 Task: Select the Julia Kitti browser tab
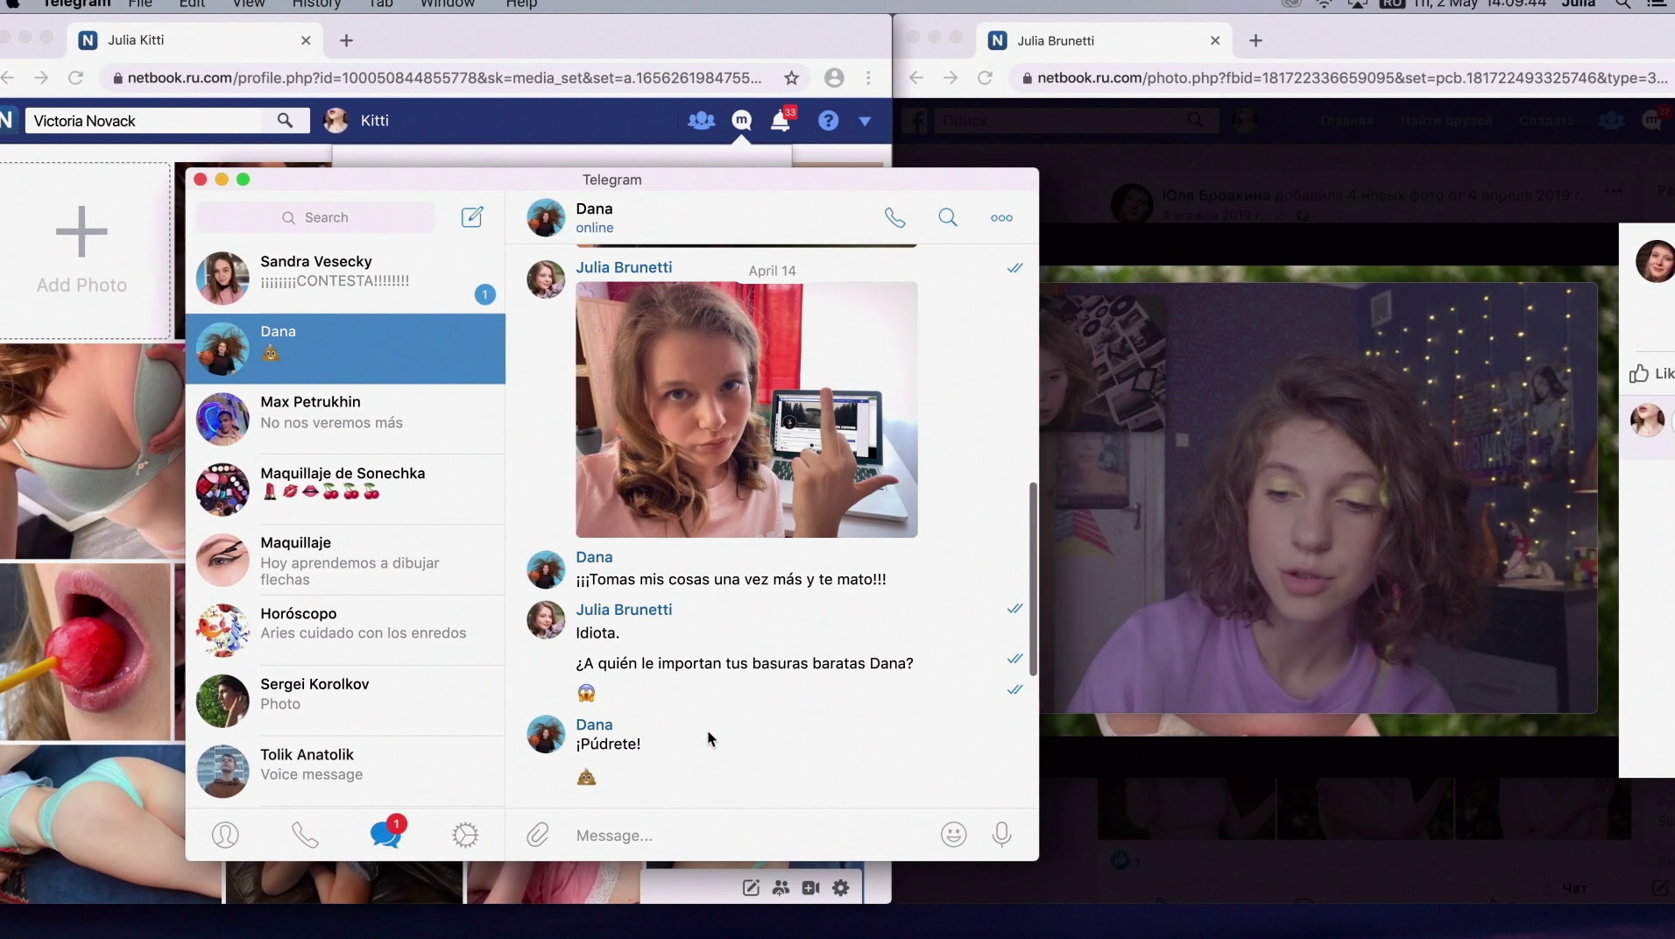(195, 40)
